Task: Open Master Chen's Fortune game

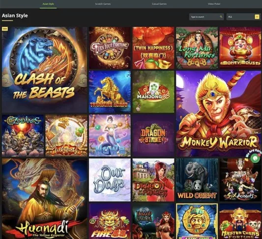Action: tap(240, 221)
